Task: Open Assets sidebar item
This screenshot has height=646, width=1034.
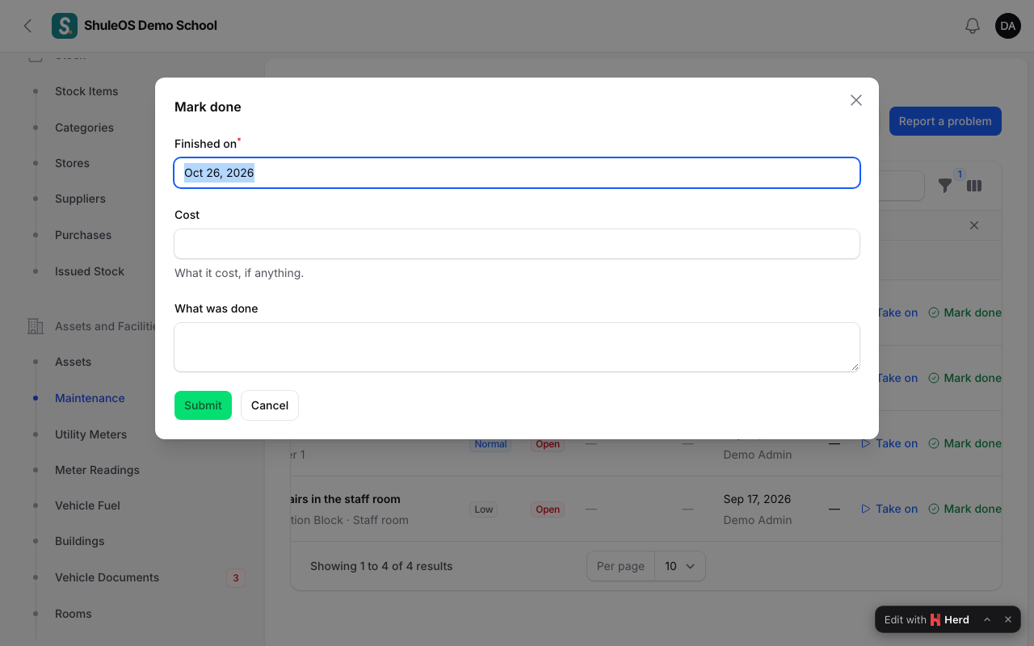Action: pyautogui.click(x=73, y=362)
